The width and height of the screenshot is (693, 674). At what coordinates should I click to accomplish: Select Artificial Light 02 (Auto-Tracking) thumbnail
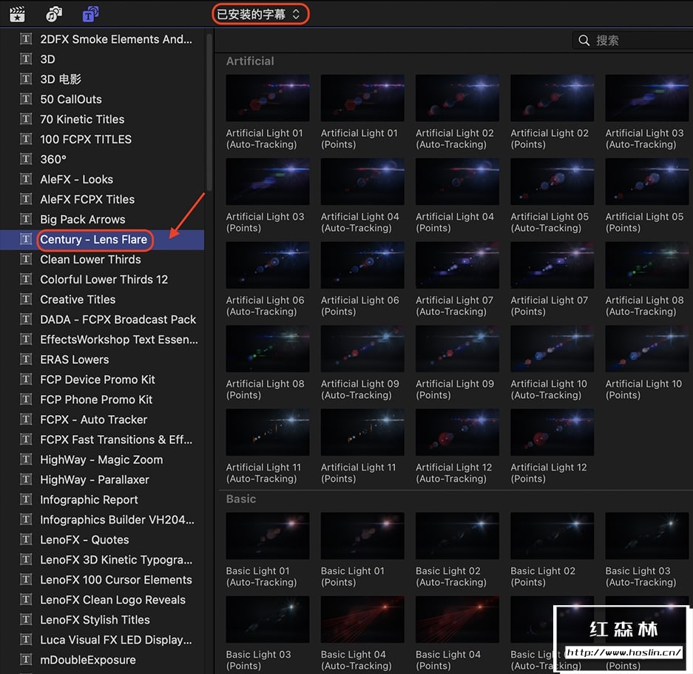tap(457, 98)
